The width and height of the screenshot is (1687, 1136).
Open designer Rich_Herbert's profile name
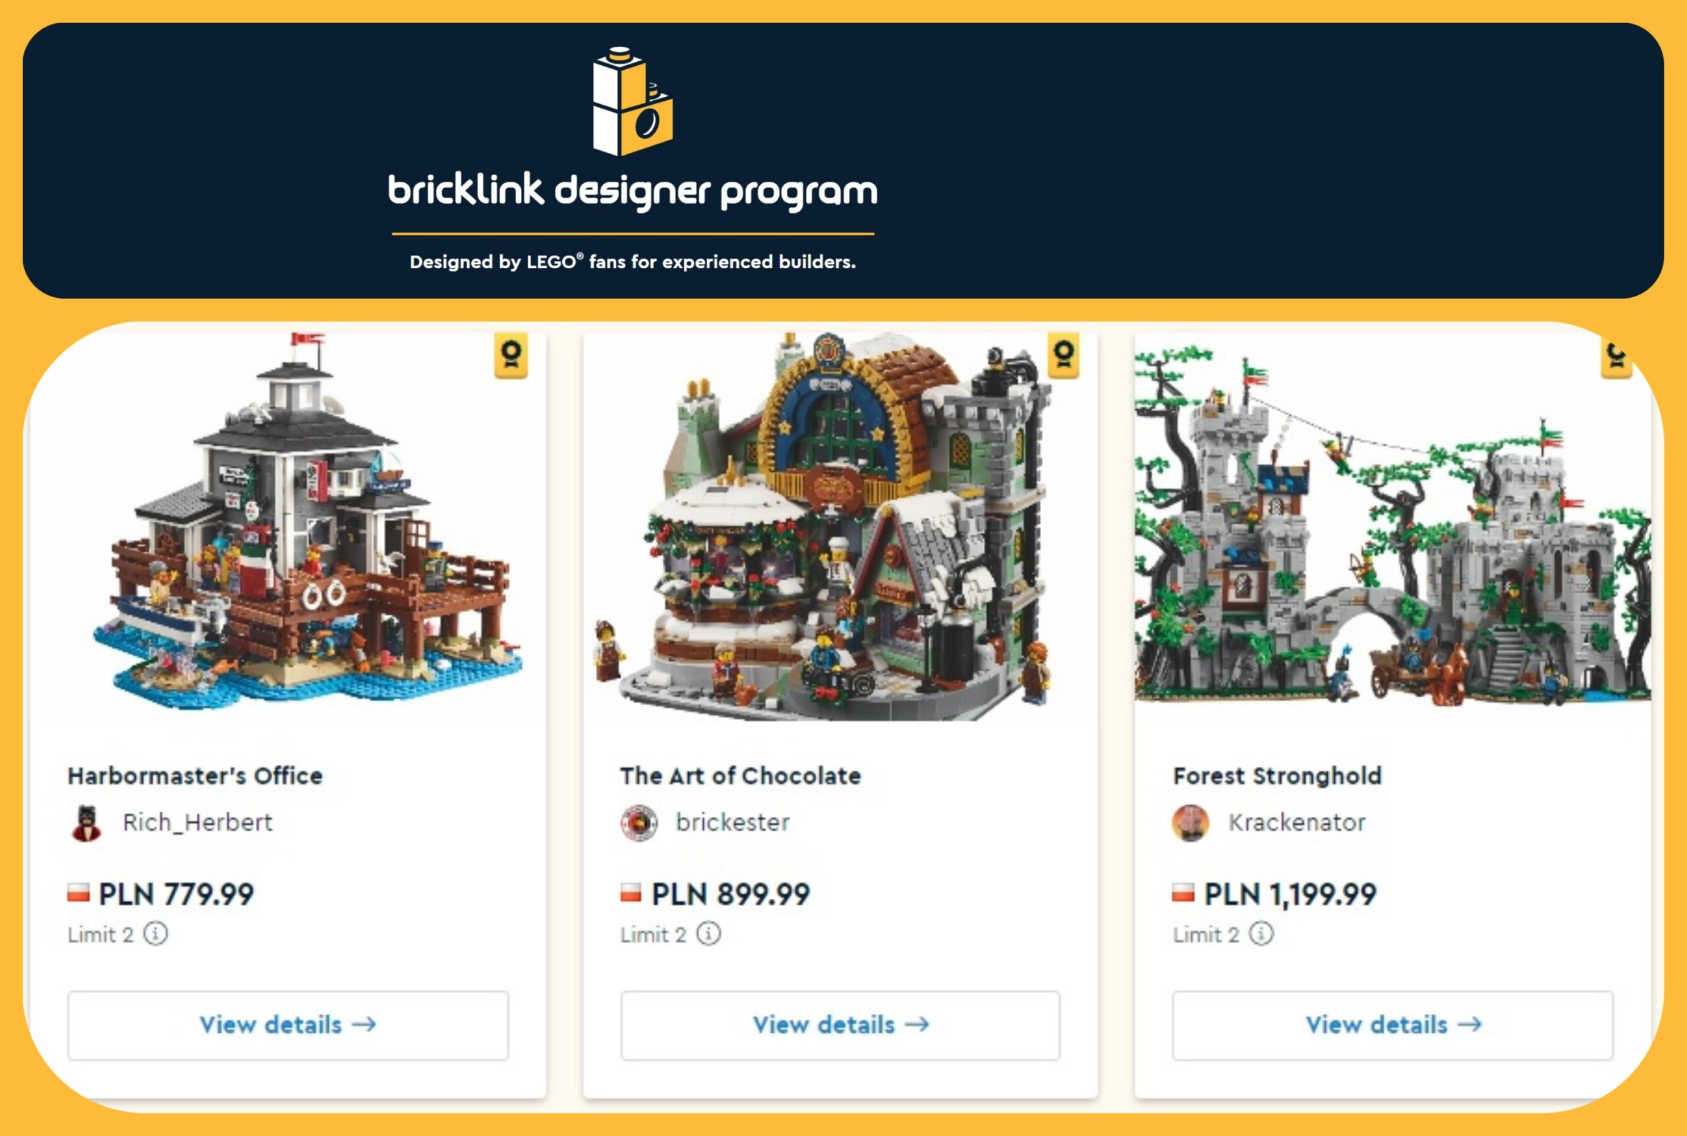click(198, 822)
